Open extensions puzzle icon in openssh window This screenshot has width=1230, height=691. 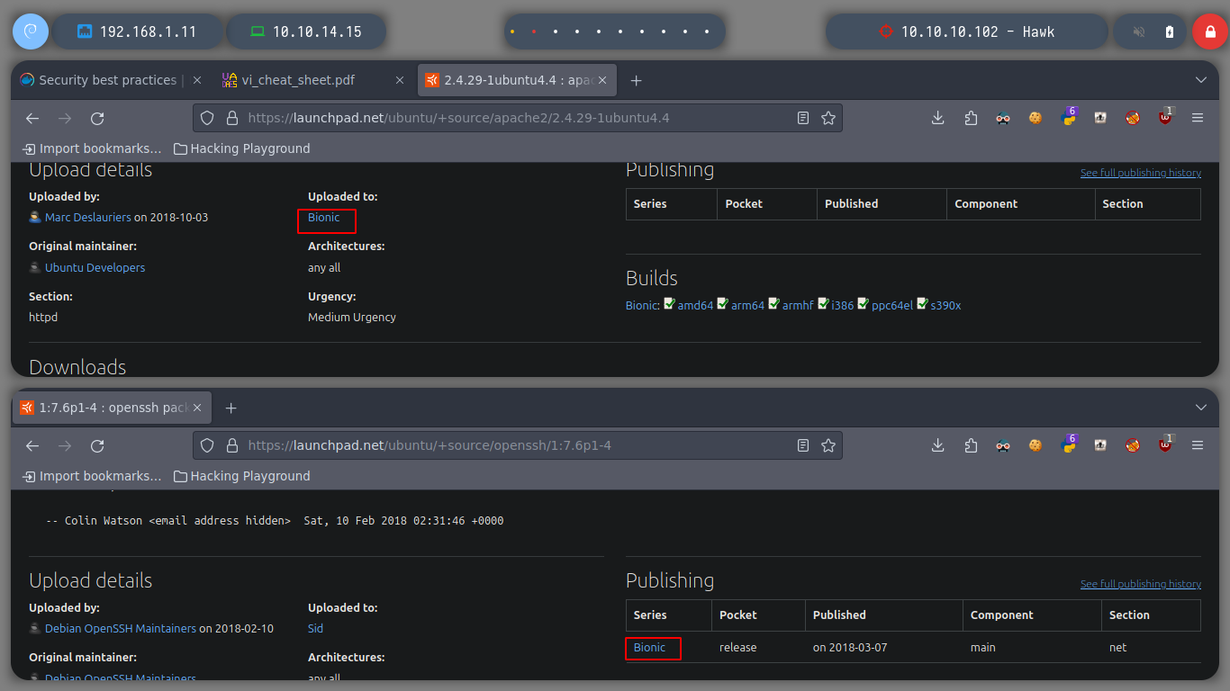point(970,445)
